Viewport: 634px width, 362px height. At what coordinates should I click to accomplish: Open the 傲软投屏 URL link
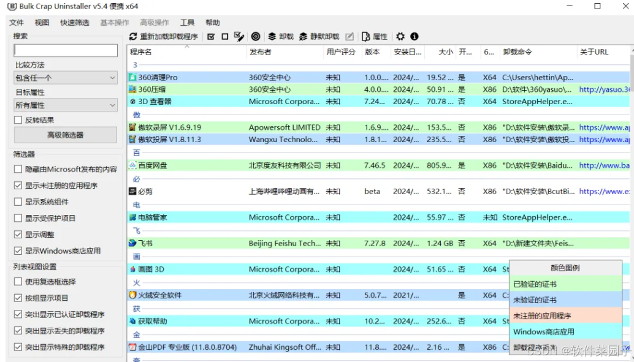pos(604,140)
